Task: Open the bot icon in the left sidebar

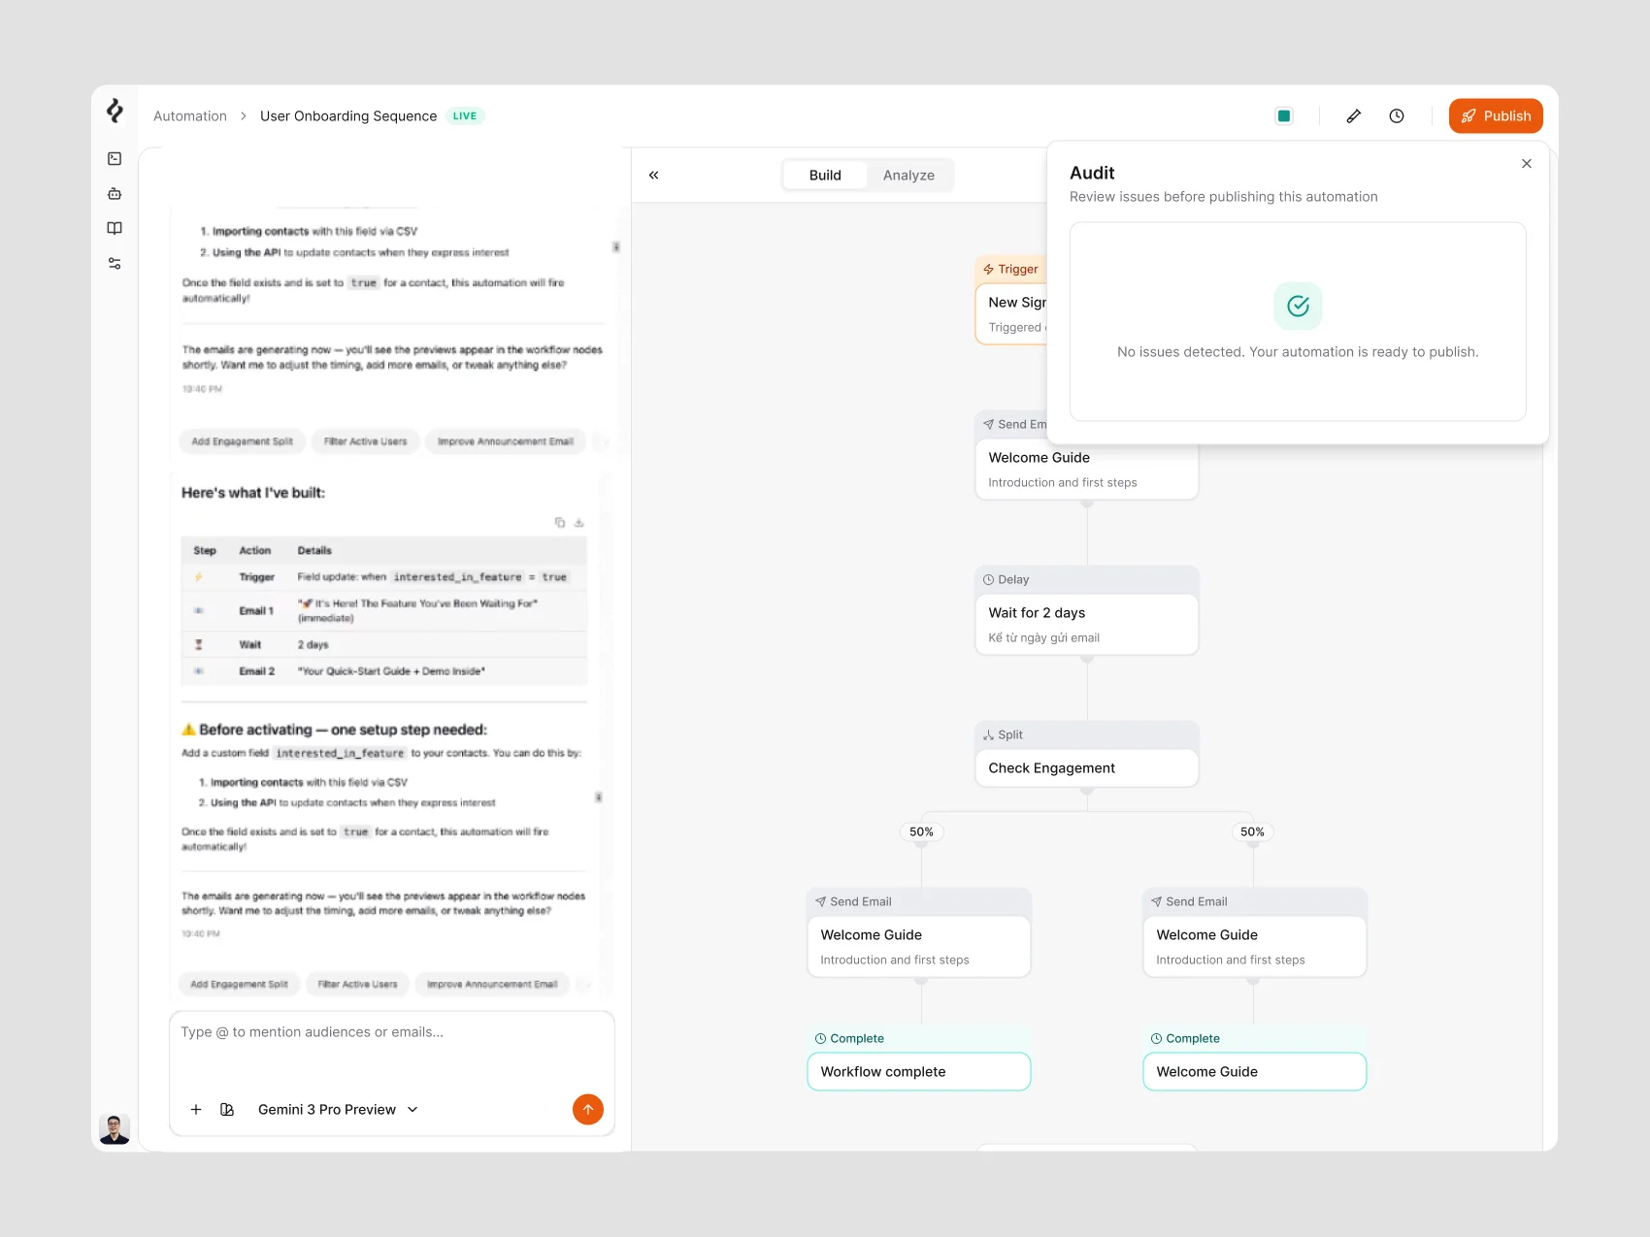Action: coord(115,193)
